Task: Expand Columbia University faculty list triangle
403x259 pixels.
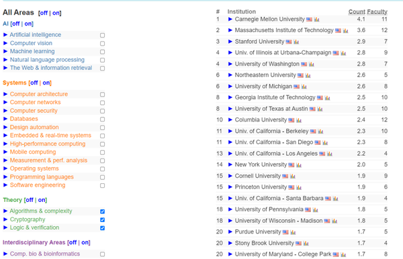Action: 230,120
